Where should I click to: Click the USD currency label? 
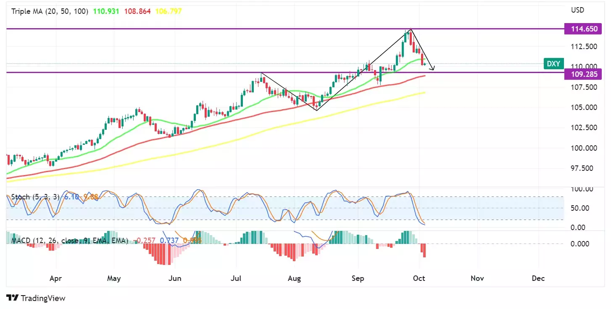point(578,10)
